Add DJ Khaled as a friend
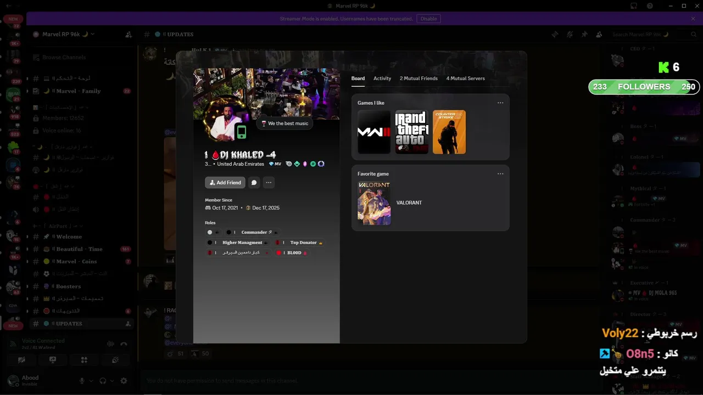Screen dimensions: 703x395 (225, 183)
